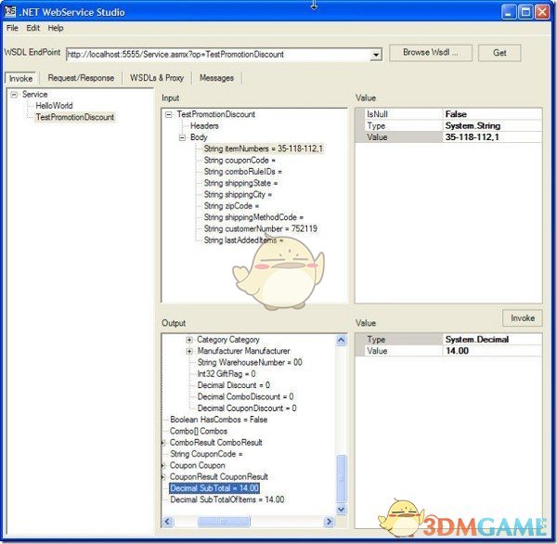Click the Browse Wsdl button
Image resolution: width=557 pixels, height=544 pixels.
point(431,53)
